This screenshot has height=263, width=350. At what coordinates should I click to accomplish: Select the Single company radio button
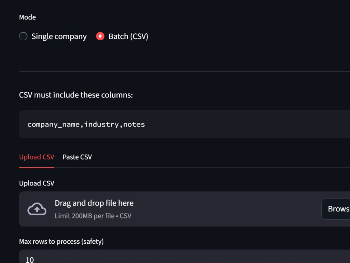click(x=23, y=36)
